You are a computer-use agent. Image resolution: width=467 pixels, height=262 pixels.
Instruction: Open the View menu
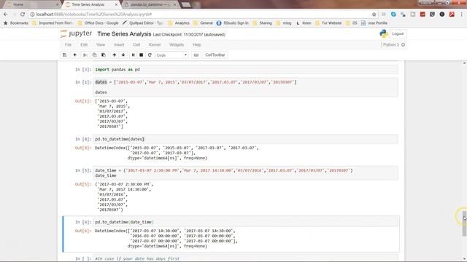point(101,45)
